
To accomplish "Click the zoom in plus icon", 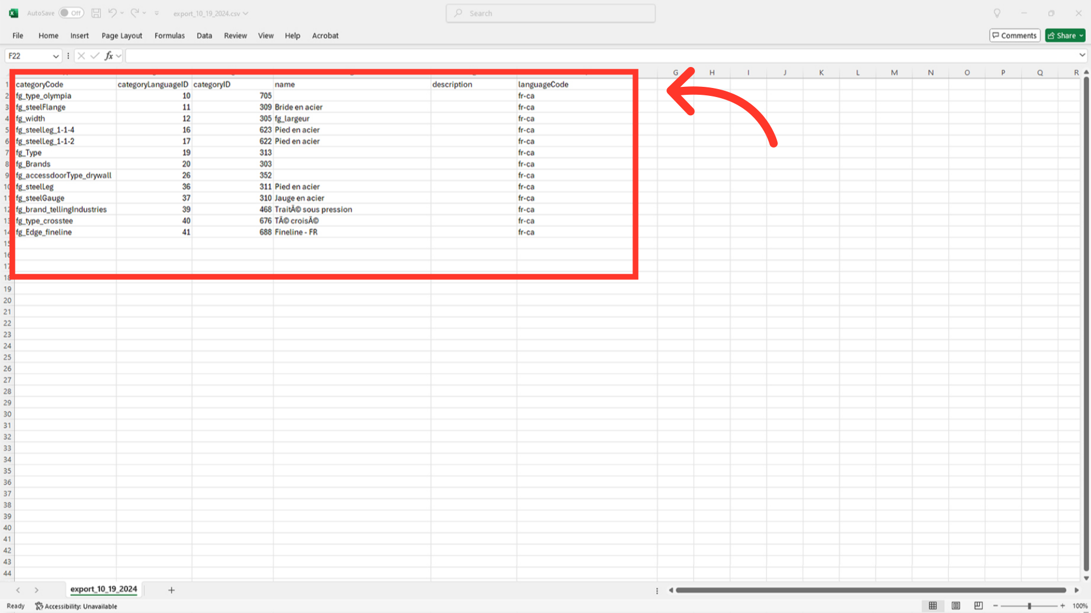I will [1062, 606].
